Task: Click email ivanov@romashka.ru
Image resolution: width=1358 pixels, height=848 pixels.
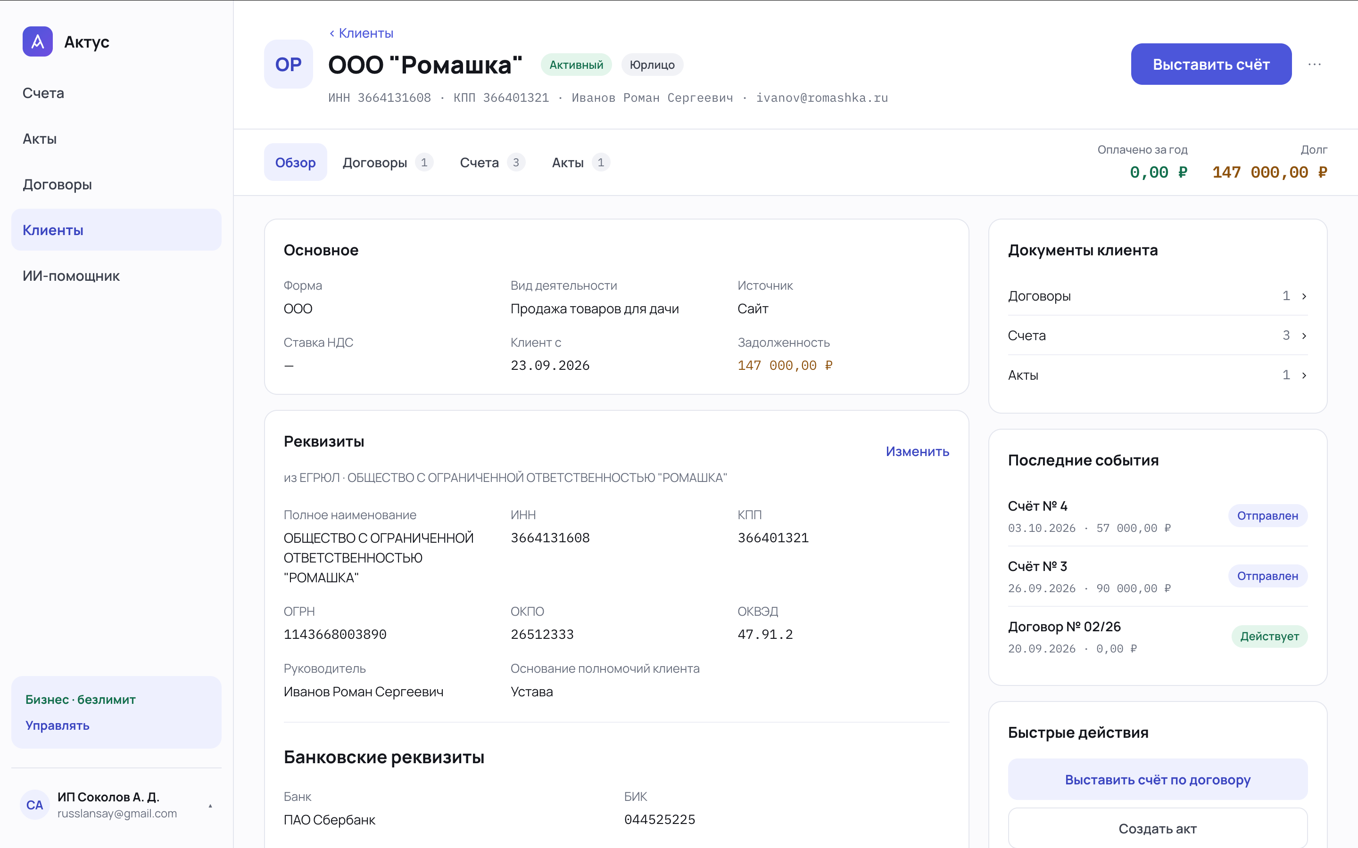Action: click(x=821, y=98)
